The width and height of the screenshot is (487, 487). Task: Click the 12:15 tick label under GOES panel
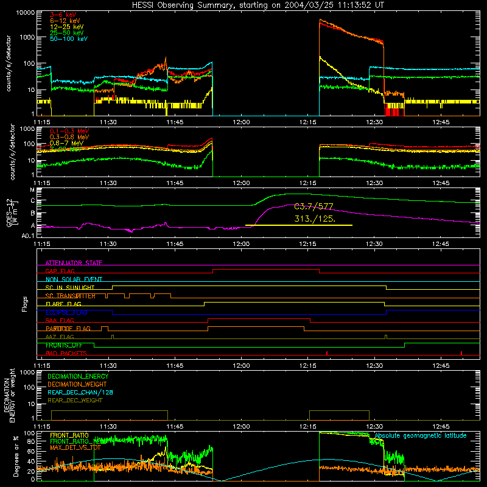pyautogui.click(x=307, y=244)
